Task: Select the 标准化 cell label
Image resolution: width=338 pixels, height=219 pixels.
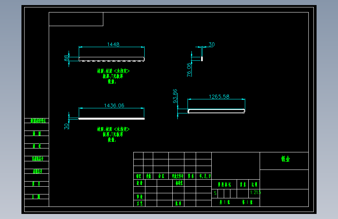Action: tap(179, 183)
